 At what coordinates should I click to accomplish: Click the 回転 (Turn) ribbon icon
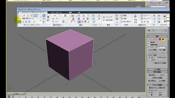click(x=124, y=19)
